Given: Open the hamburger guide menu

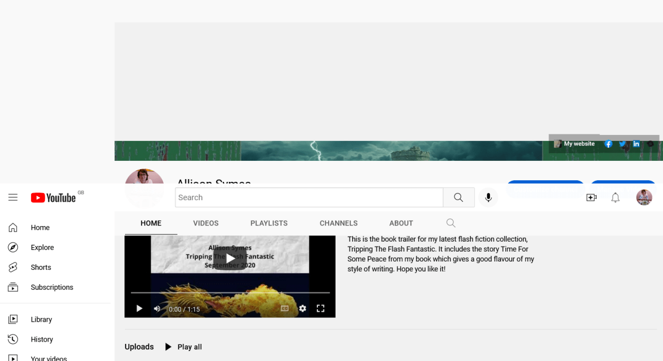Looking at the screenshot, I should coord(13,197).
